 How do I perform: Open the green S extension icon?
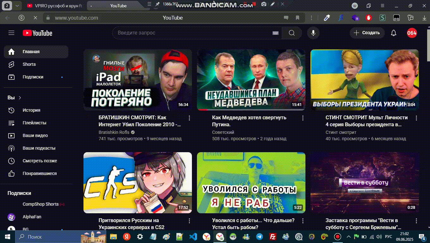click(x=383, y=18)
